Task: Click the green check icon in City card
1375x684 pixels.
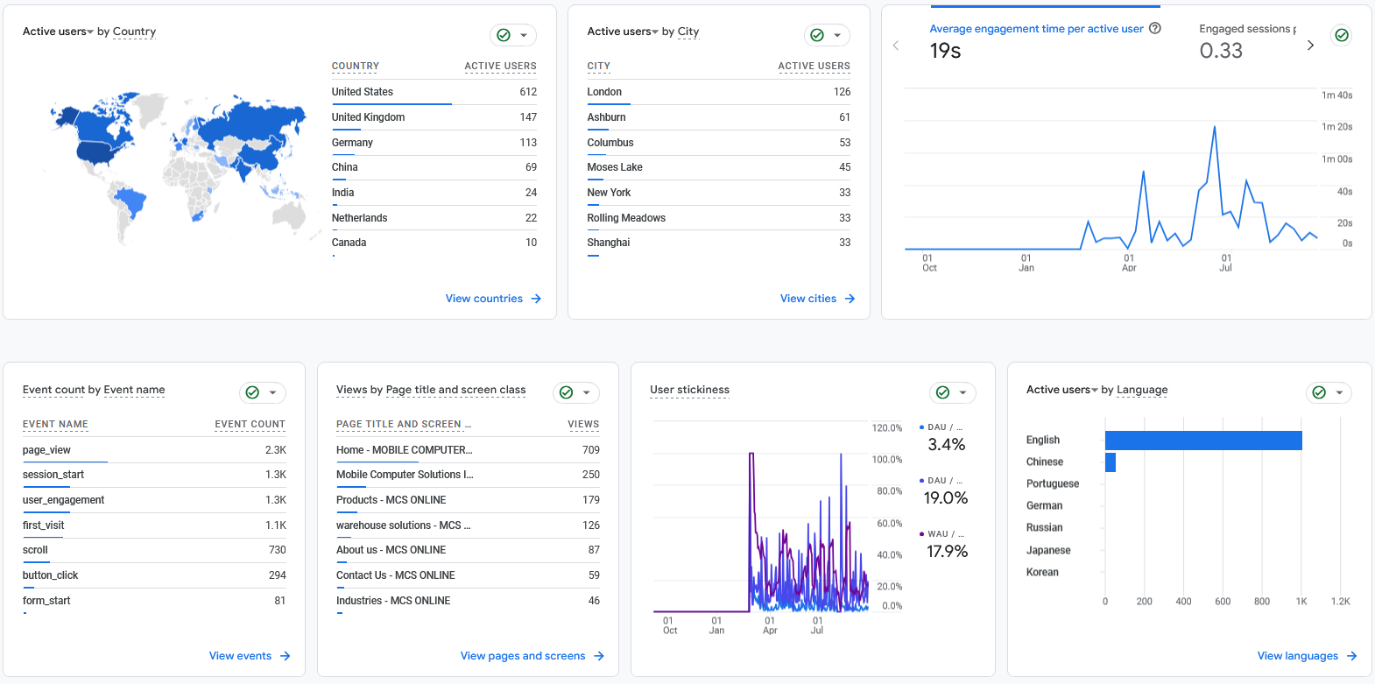Action: (817, 35)
